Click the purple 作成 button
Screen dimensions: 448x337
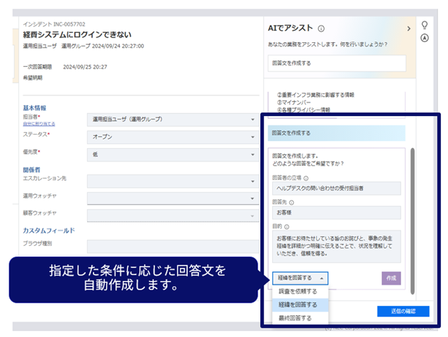pos(391,278)
